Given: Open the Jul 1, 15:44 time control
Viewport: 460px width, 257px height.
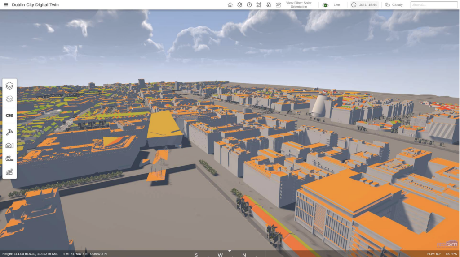Looking at the screenshot, I should [x=364, y=5].
